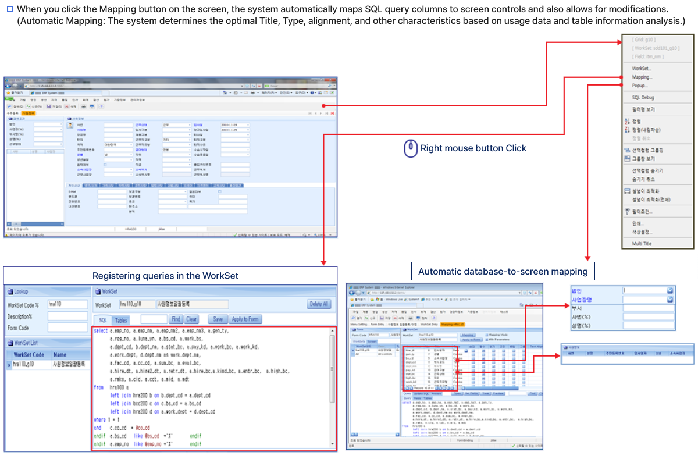This screenshot has width=698, height=459.
Task: Click the 그룹창 보기 icon
Action: point(627,158)
